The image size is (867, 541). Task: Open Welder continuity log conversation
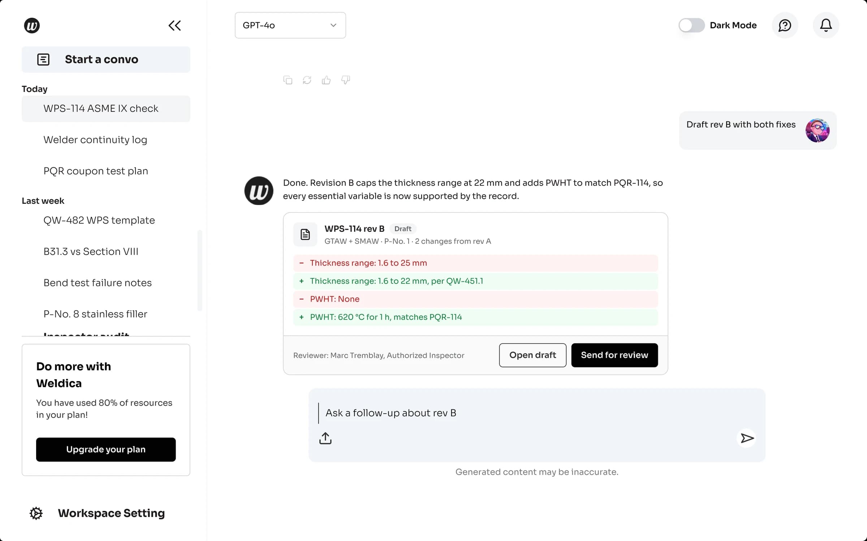[106, 140]
